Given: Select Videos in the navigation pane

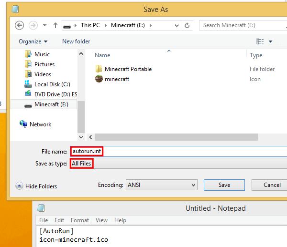Looking at the screenshot, I should pyautogui.click(x=43, y=74).
